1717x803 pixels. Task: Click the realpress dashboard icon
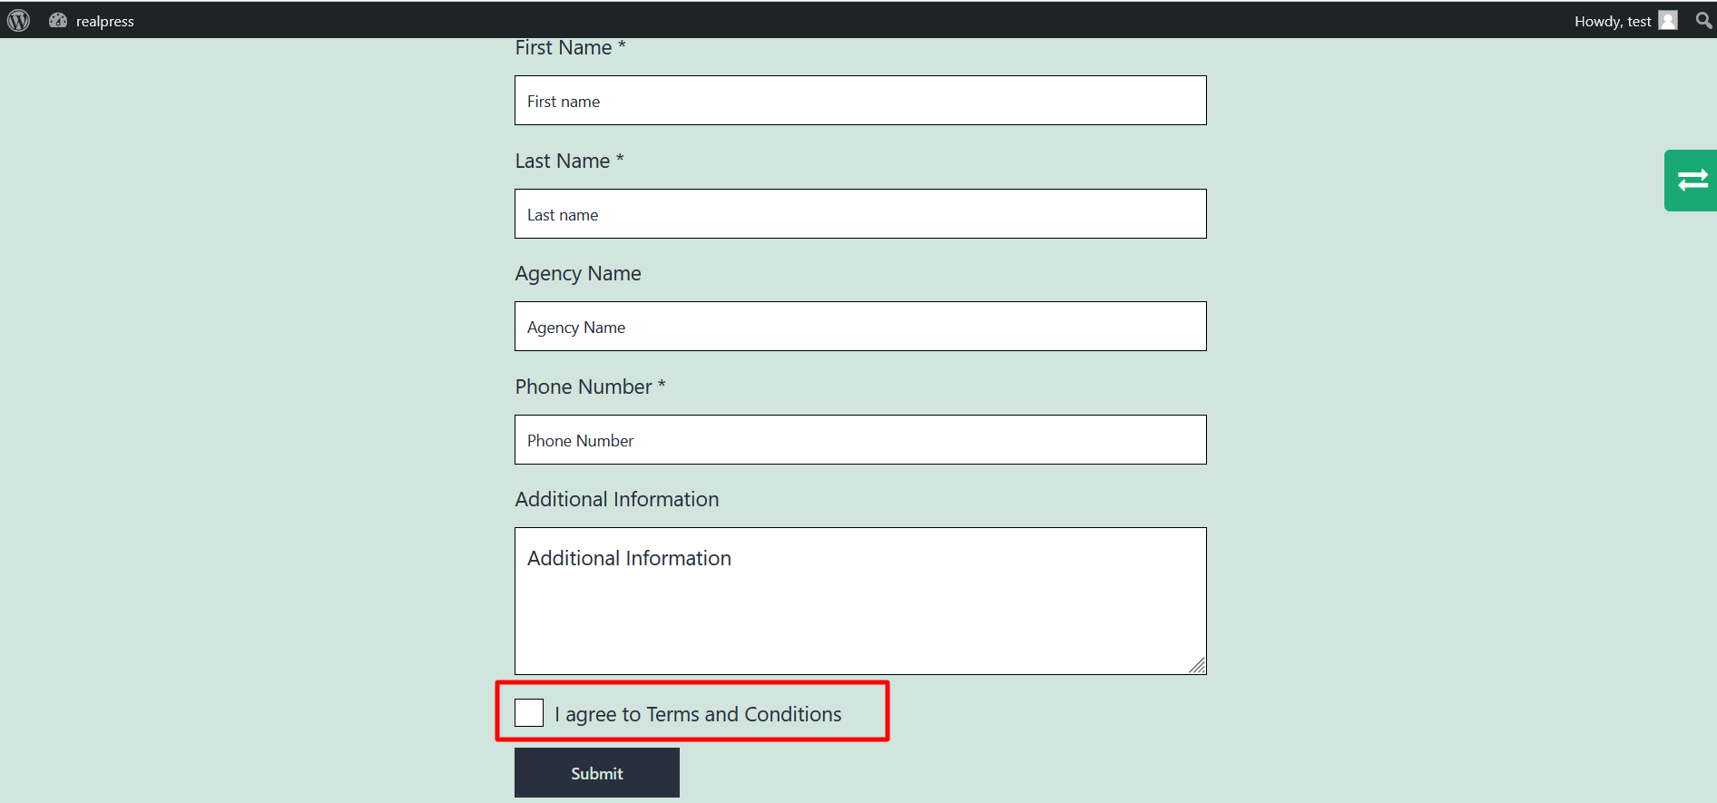(x=58, y=21)
